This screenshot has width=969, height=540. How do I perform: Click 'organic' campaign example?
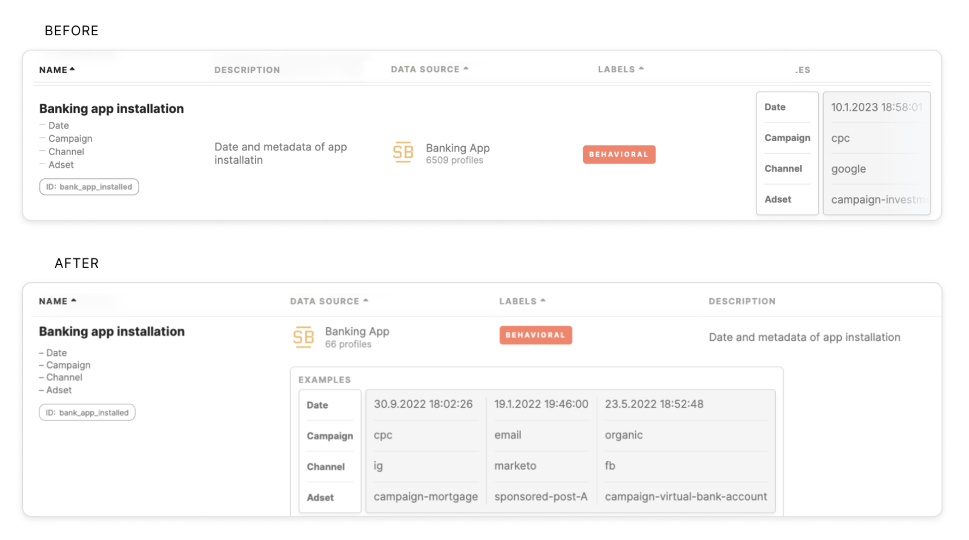(624, 435)
